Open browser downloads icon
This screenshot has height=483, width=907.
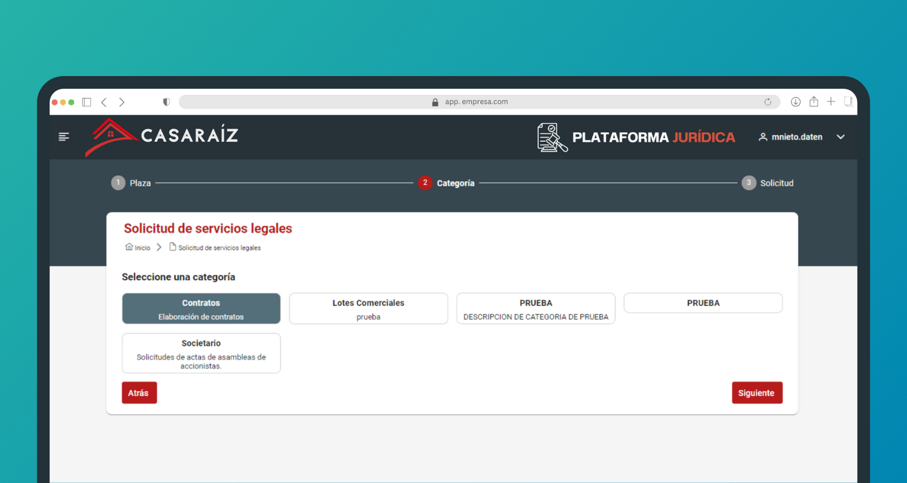tap(796, 102)
